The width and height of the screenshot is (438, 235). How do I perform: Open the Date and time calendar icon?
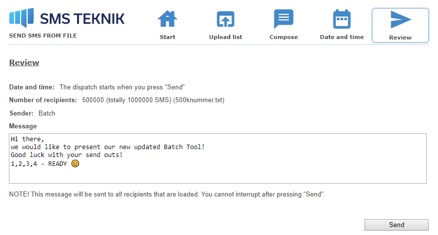click(x=342, y=19)
